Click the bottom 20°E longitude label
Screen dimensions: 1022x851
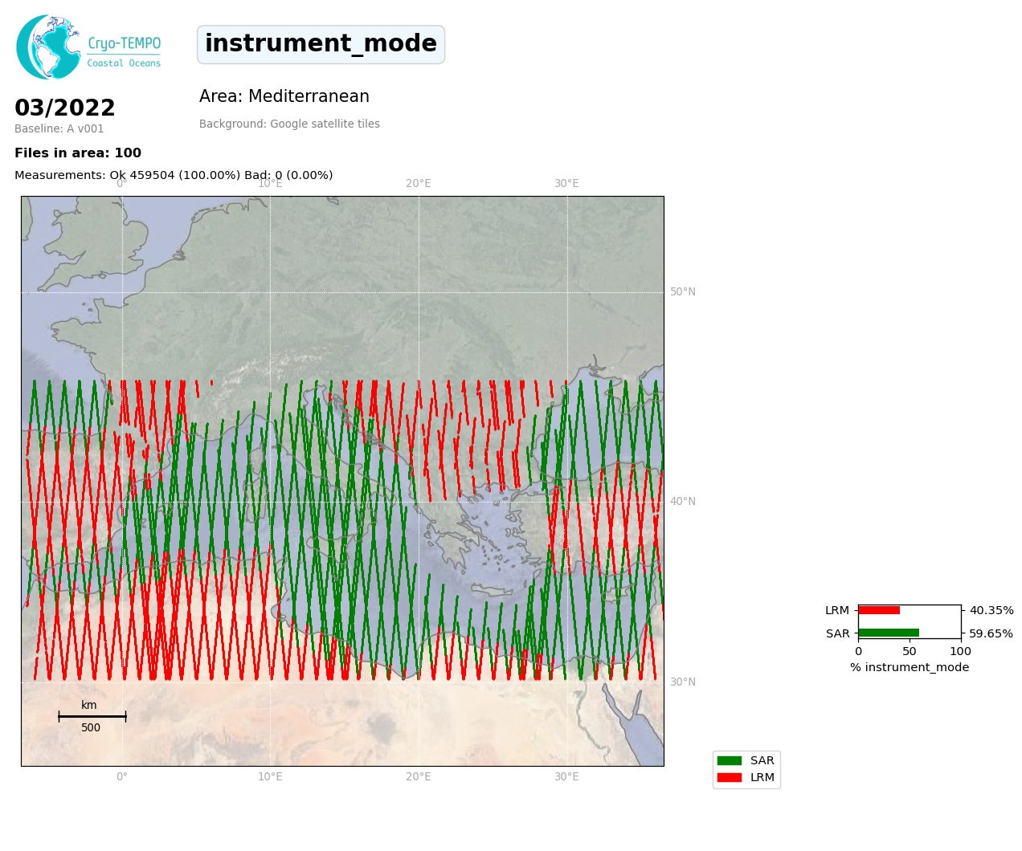click(419, 777)
